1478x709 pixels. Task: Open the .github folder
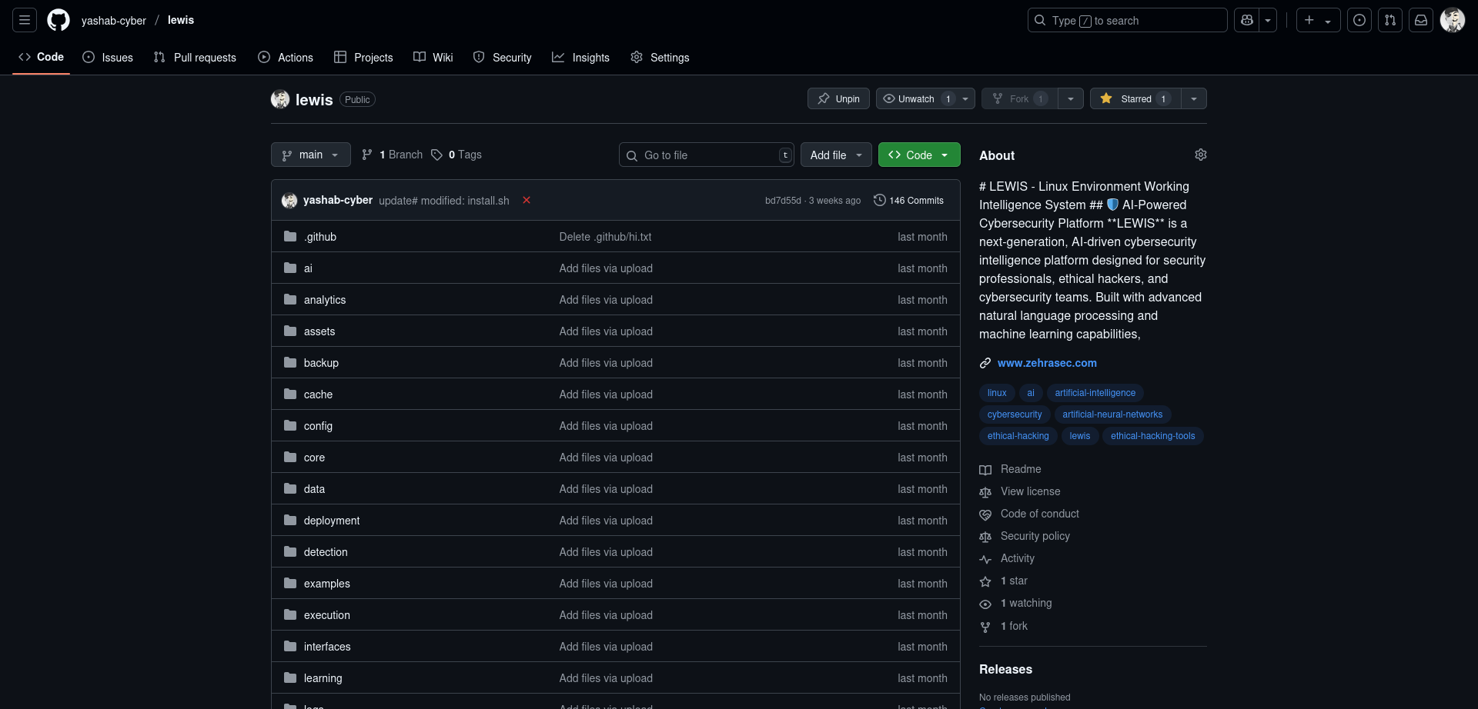(320, 237)
